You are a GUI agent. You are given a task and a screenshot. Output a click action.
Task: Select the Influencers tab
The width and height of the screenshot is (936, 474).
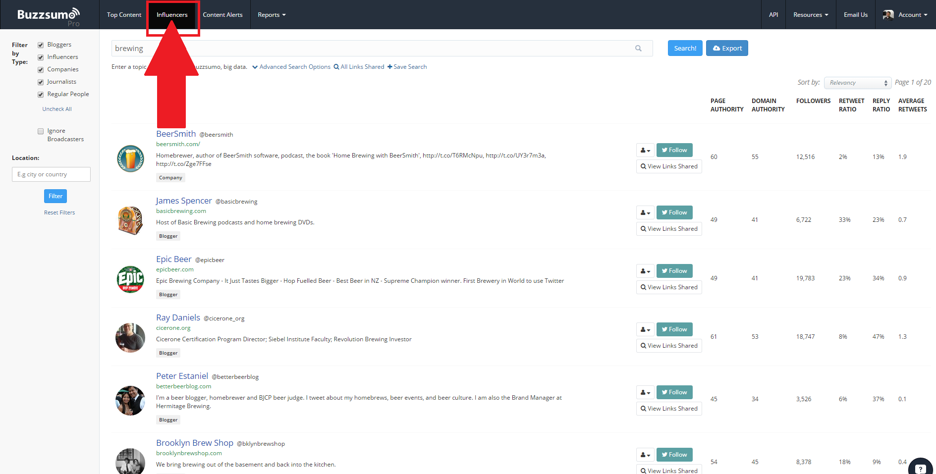click(172, 15)
